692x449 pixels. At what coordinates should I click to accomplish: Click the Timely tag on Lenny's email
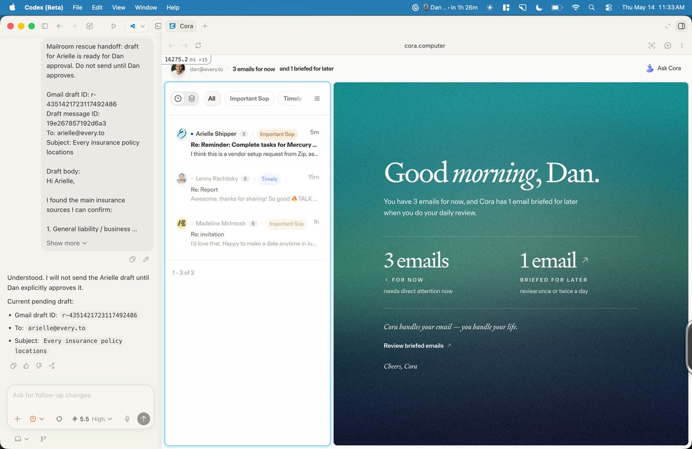pyautogui.click(x=269, y=179)
